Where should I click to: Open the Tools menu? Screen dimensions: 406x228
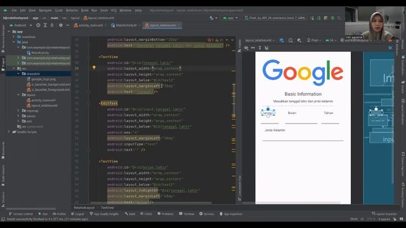(x=104, y=10)
